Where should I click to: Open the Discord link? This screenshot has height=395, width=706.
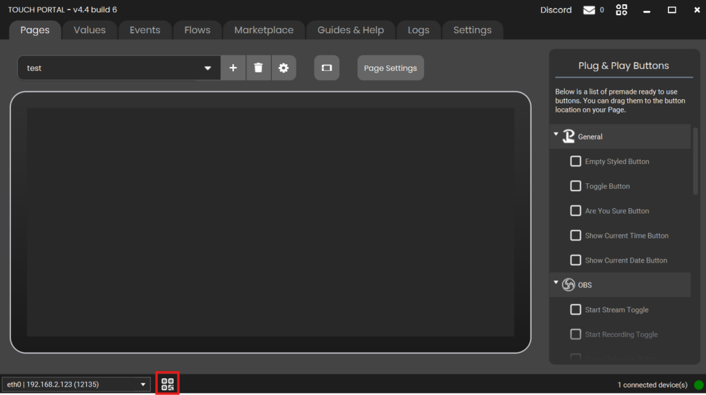(556, 10)
